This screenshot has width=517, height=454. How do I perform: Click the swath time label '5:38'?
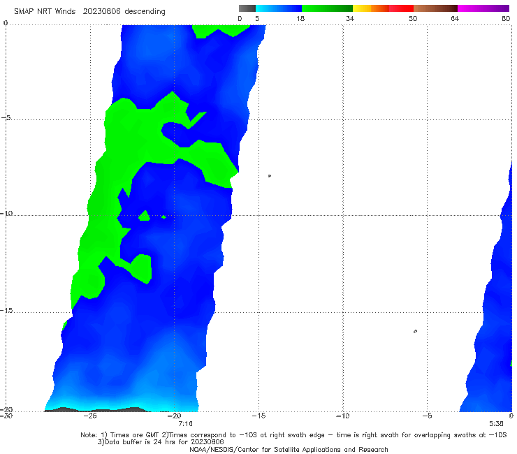[x=496, y=423]
